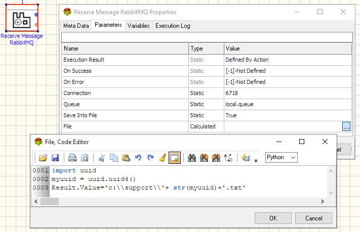Viewport: 360px width, 232px height.
Task: Click the Value column header
Action: point(288,49)
